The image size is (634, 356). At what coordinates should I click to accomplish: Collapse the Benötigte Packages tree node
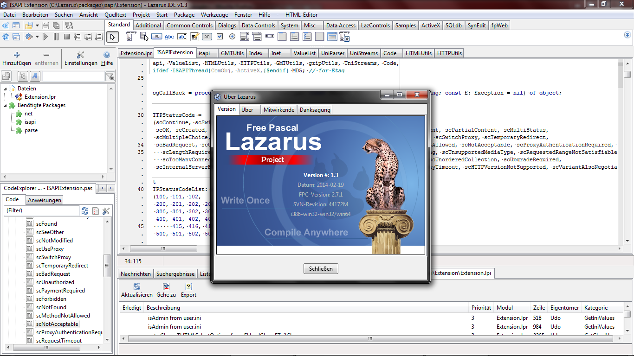[6, 105]
